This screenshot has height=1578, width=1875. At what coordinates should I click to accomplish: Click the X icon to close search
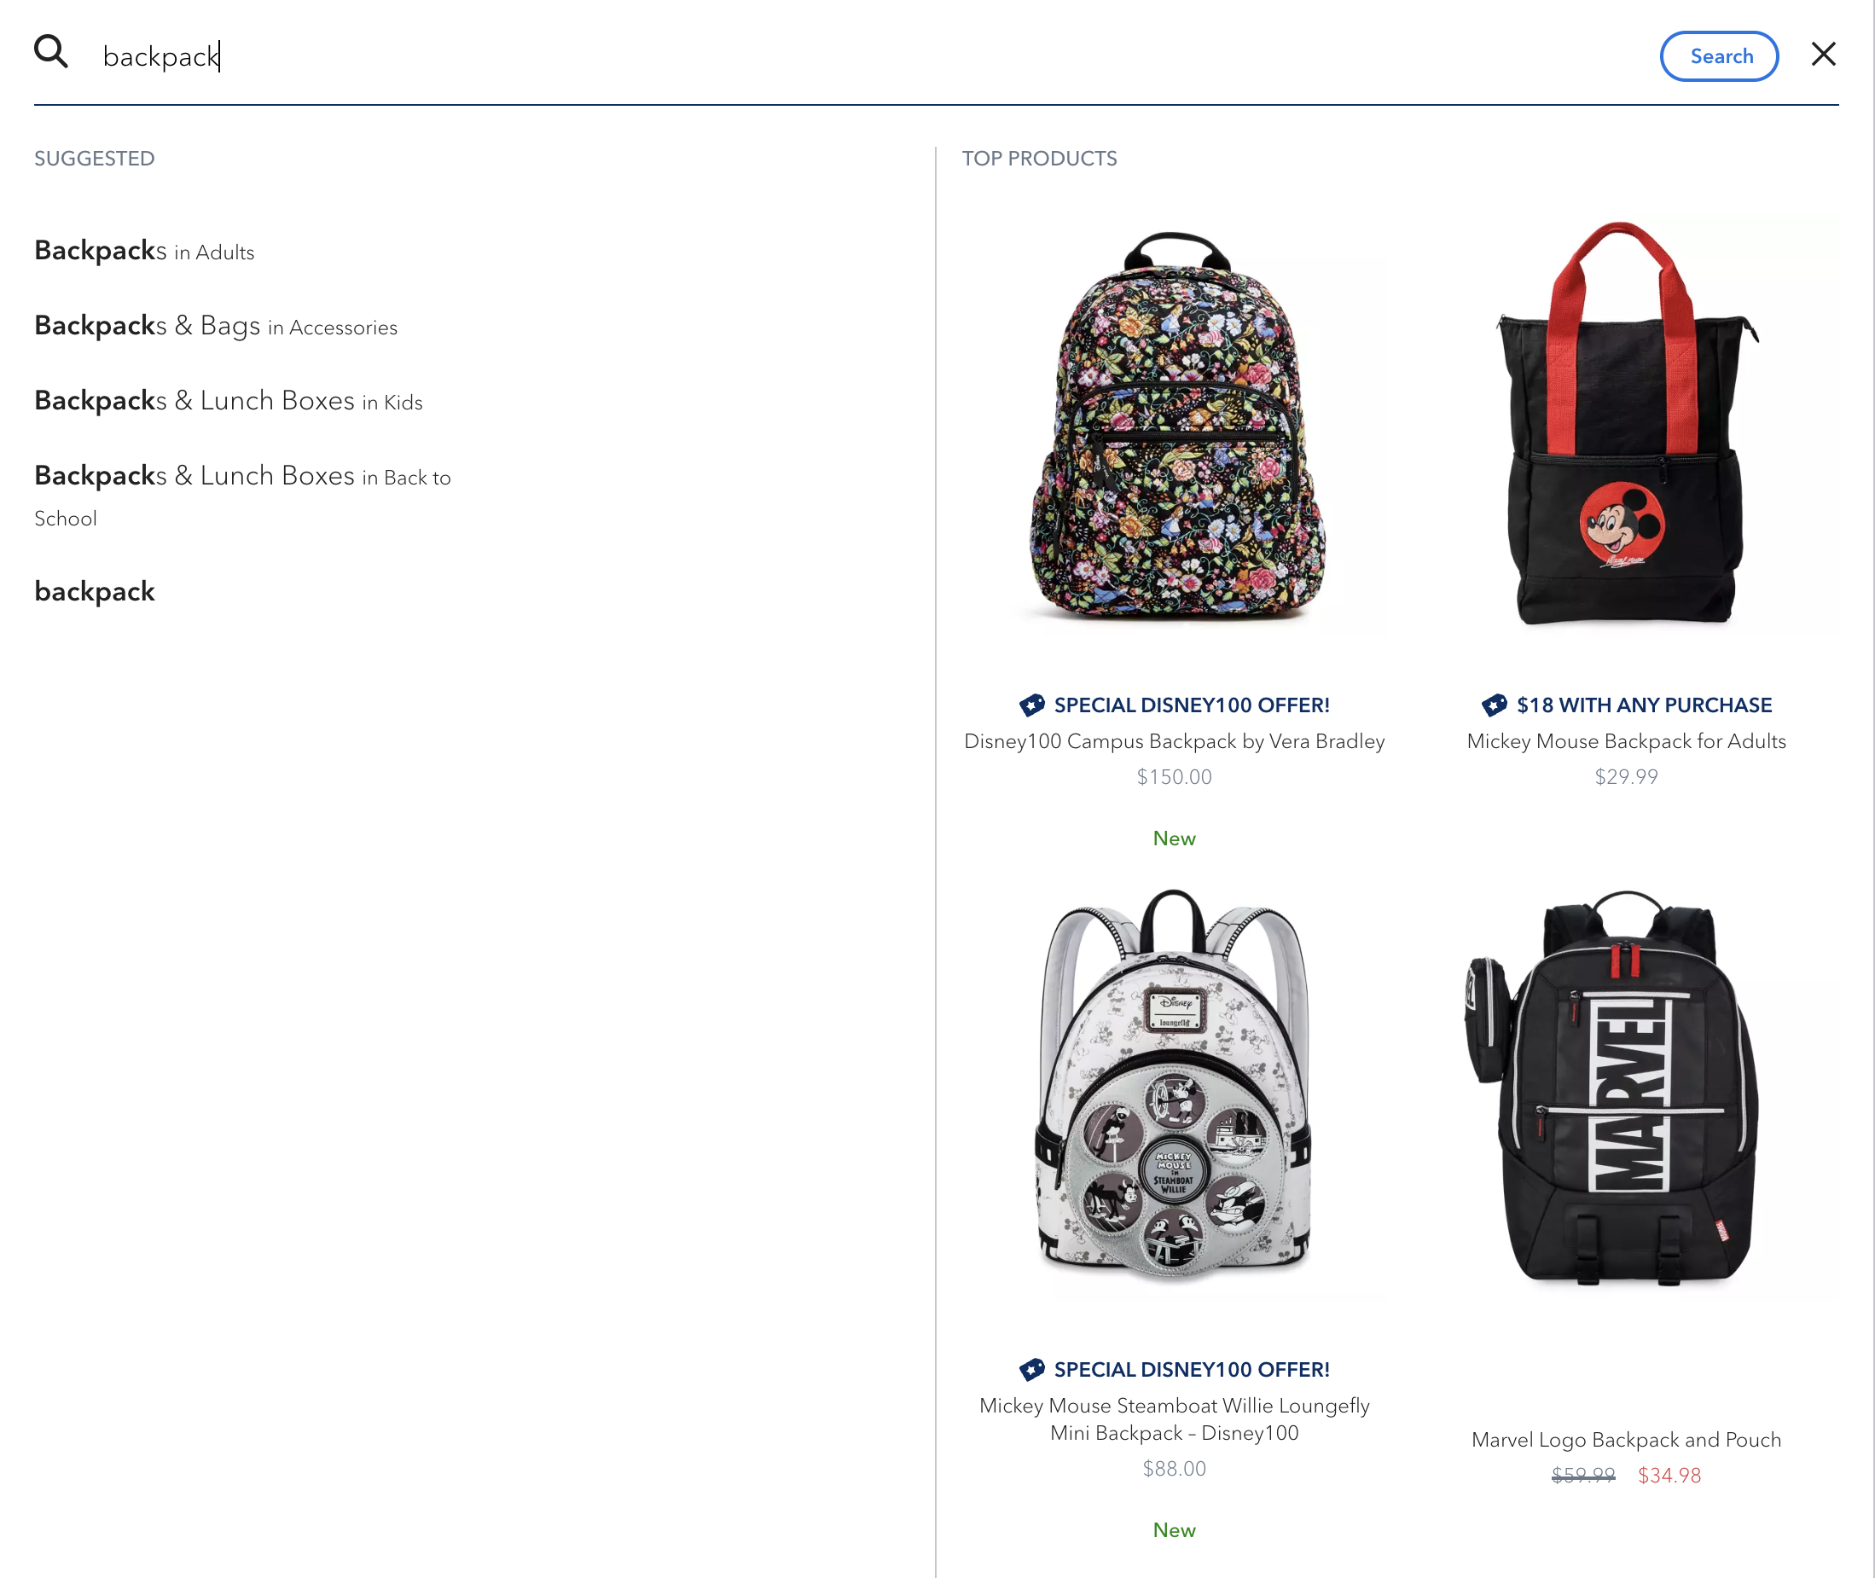coord(1822,55)
